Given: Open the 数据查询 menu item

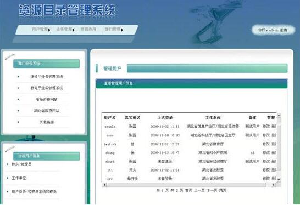Looking at the screenshot, I should [88, 29].
